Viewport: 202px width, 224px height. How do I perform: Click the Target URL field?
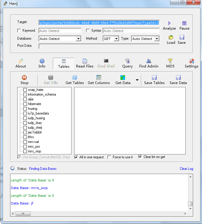pos(99,23)
